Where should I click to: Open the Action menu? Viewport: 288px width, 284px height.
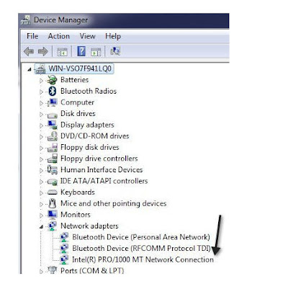coord(59,36)
